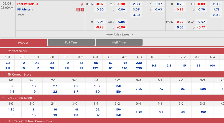Choose 2H Correct Score 1-3 at 87
Screen dimensions: 224x123
(97, 115)
